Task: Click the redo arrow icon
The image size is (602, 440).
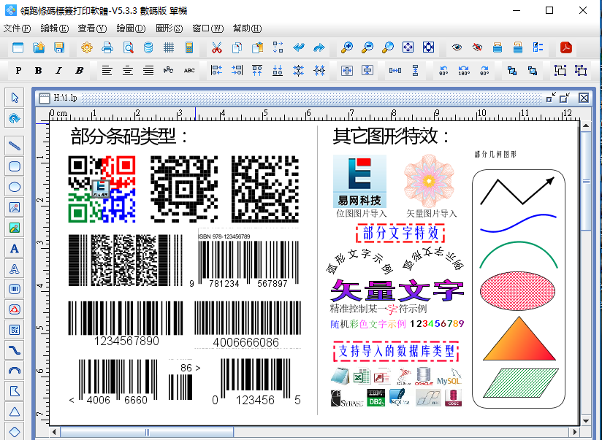Action: (x=319, y=47)
